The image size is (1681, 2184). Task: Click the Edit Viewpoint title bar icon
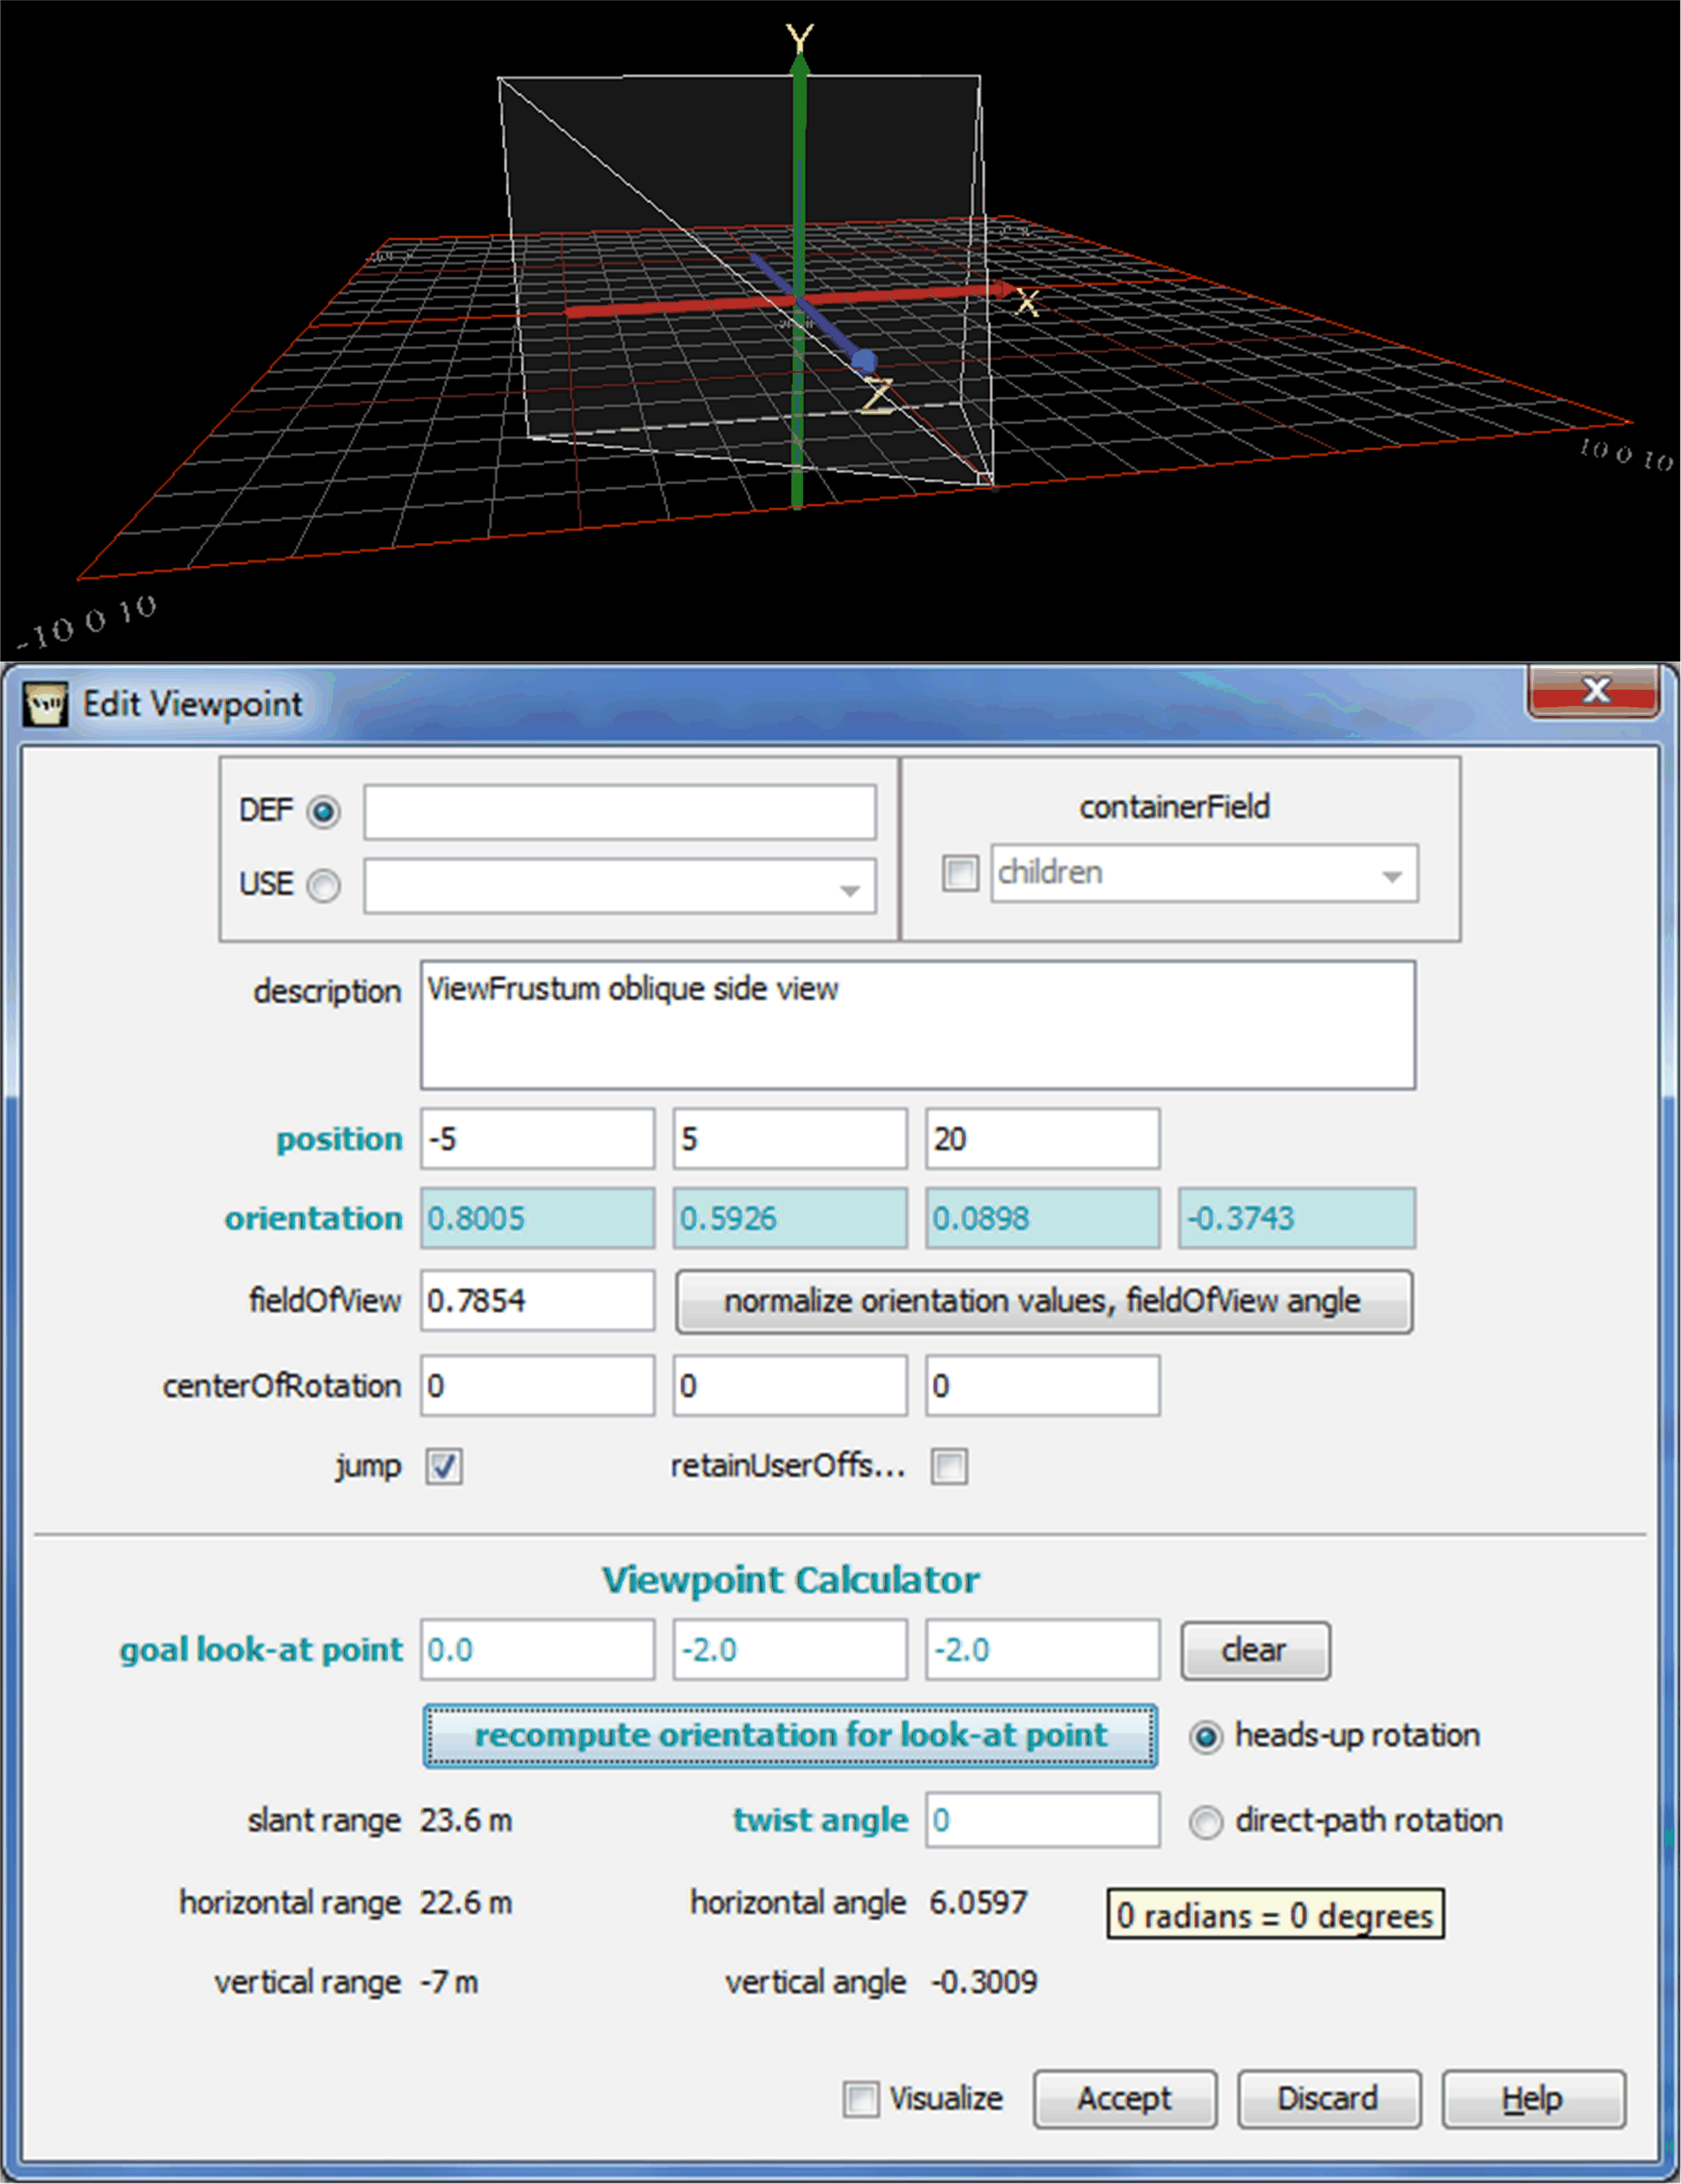click(45, 704)
